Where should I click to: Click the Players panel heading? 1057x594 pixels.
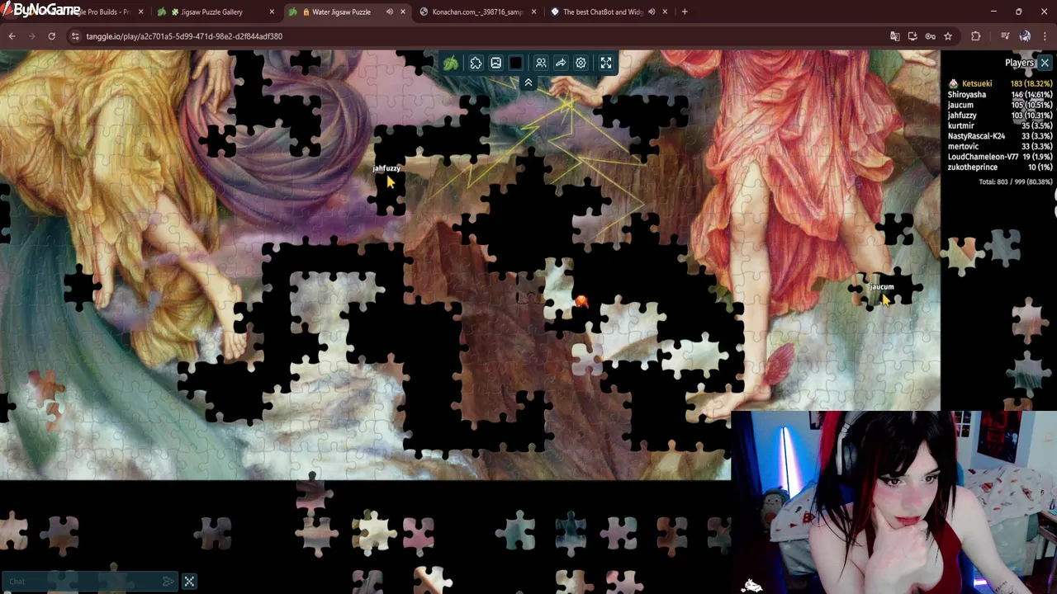coord(1020,63)
